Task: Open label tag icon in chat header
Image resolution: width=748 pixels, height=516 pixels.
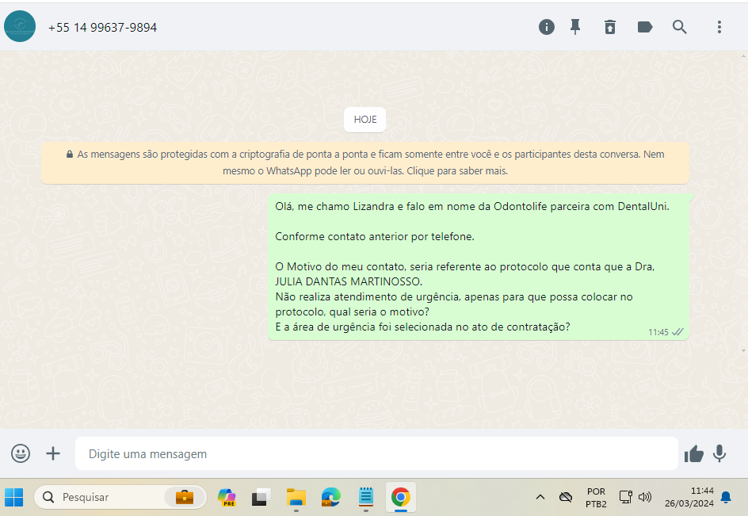Action: (645, 27)
